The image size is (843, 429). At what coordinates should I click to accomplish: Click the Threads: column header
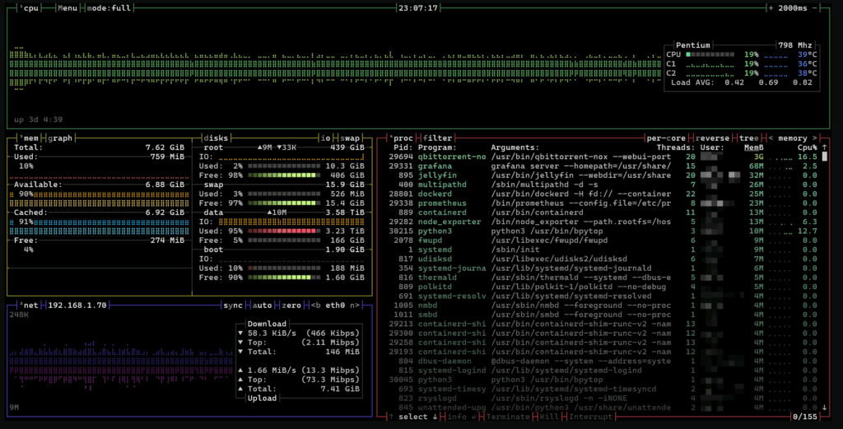676,147
